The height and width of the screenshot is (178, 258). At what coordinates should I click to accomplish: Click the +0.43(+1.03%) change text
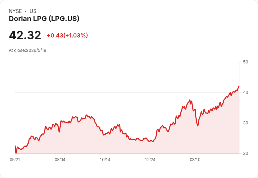point(67,35)
